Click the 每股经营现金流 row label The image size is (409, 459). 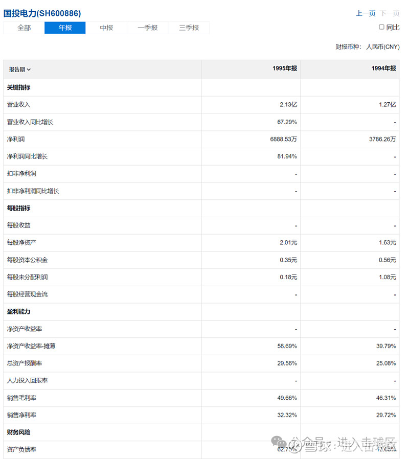tap(27, 294)
